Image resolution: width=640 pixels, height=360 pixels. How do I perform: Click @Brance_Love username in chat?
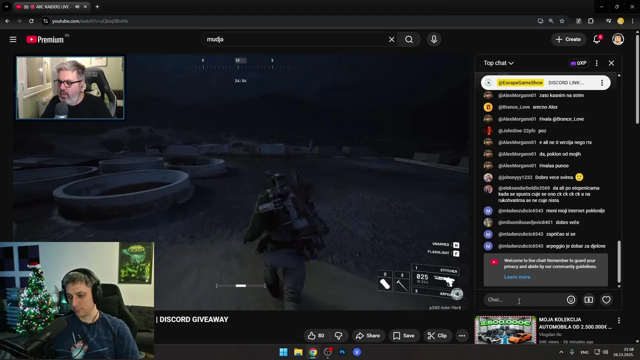tap(514, 107)
